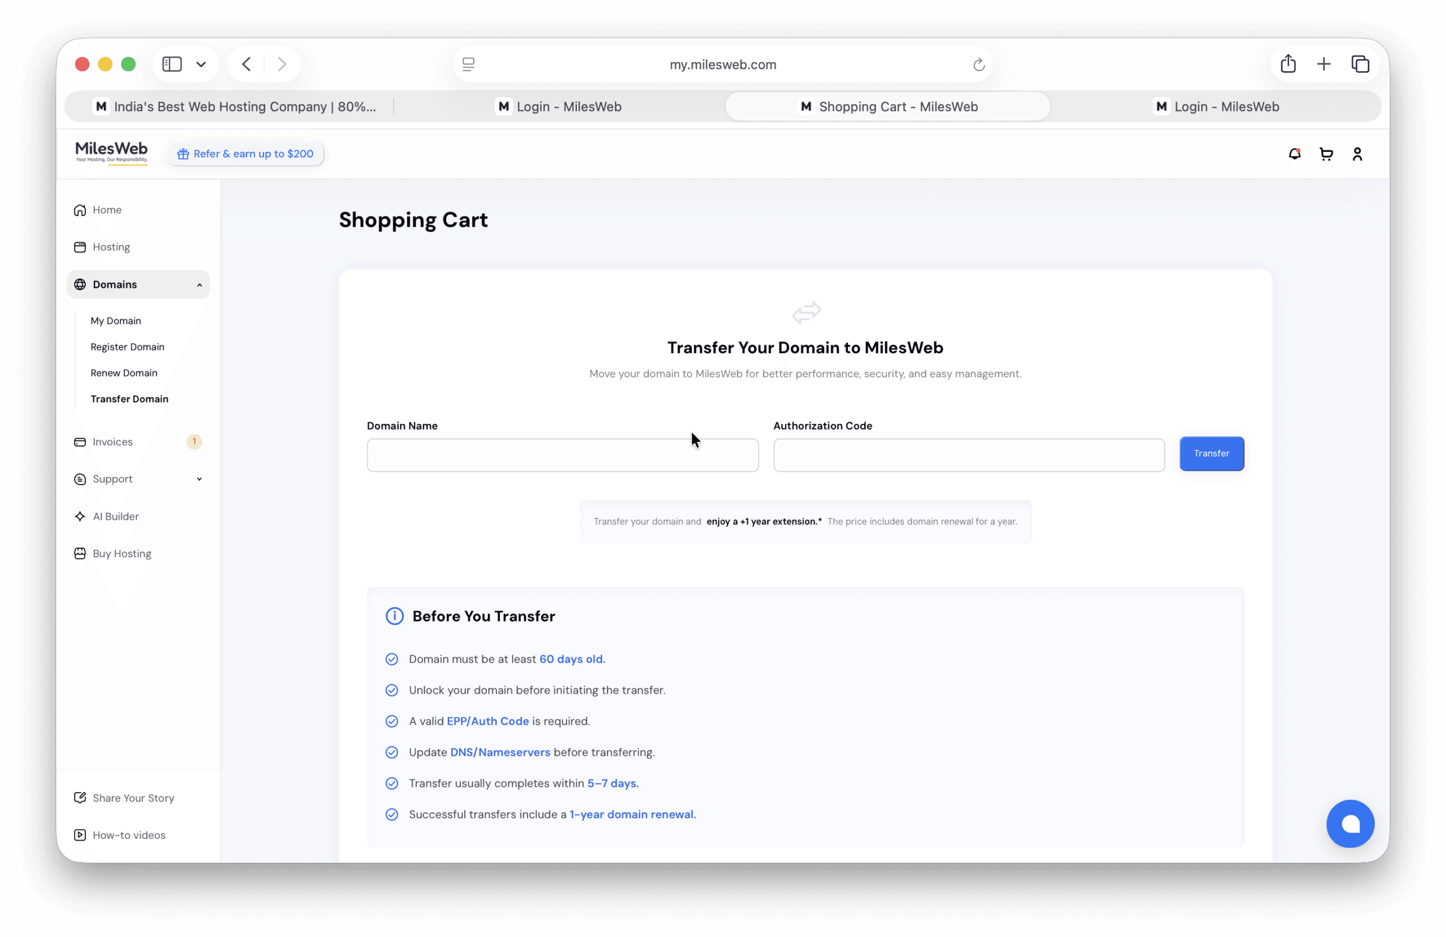Click the Home sidebar icon
The height and width of the screenshot is (937, 1446).
click(x=80, y=210)
